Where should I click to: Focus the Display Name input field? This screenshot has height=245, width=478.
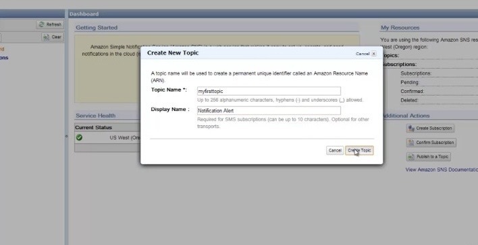[269, 110]
